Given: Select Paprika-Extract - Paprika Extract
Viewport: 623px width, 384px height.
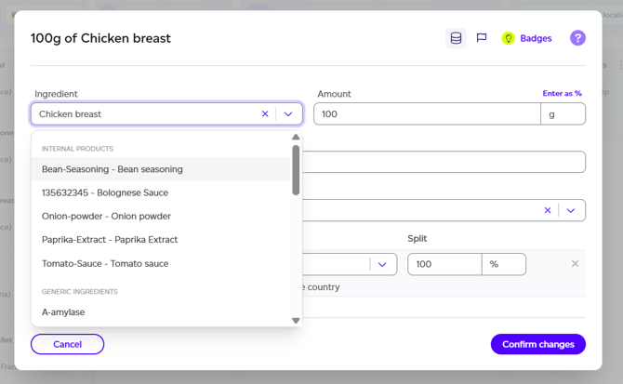Looking at the screenshot, I should [x=161, y=240].
